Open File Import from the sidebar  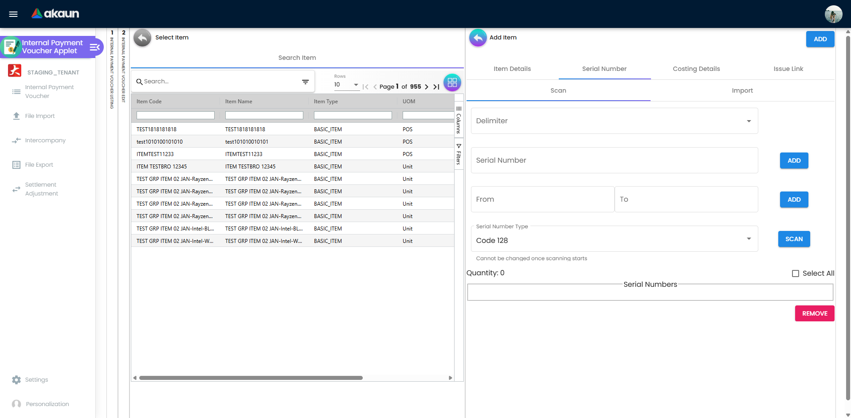[40, 116]
